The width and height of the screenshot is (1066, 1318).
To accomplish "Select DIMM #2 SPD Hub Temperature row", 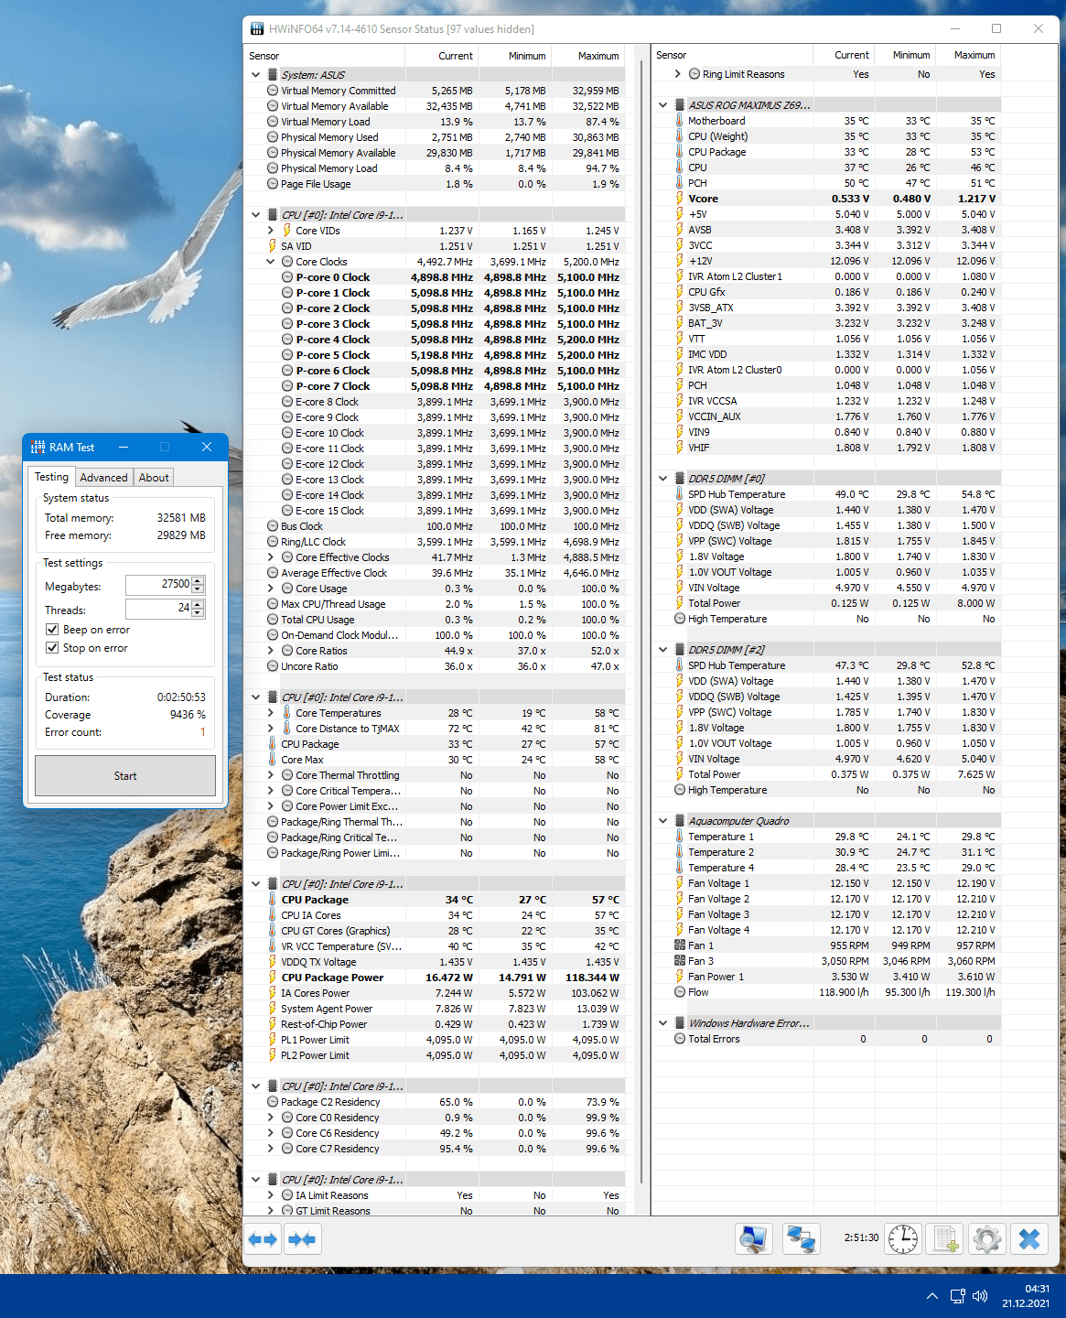I will point(827,665).
